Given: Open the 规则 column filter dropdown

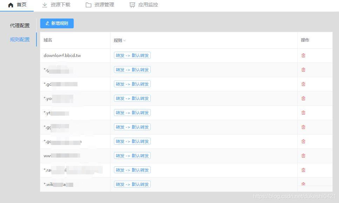Looking at the screenshot, I should click(x=124, y=41).
